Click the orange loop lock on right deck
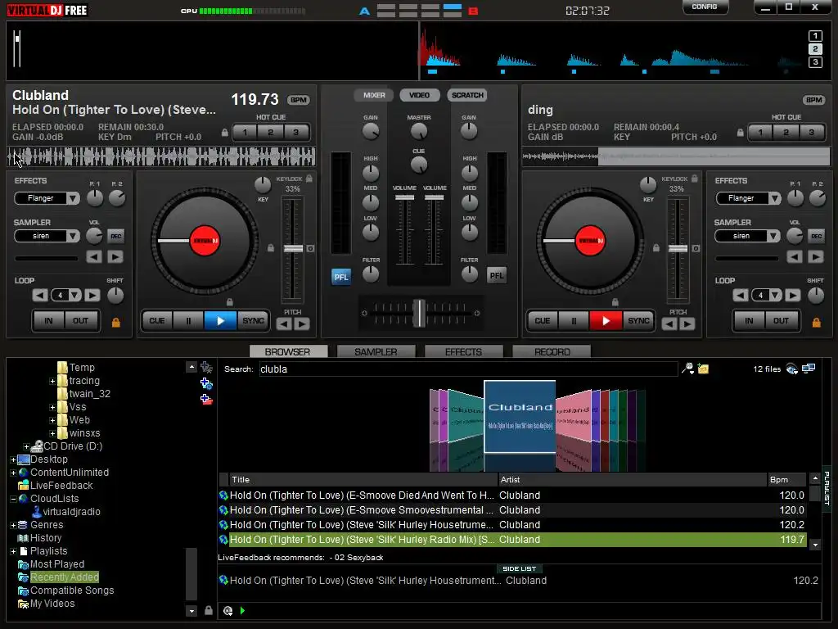Viewport: 838px width, 629px height. [816, 323]
